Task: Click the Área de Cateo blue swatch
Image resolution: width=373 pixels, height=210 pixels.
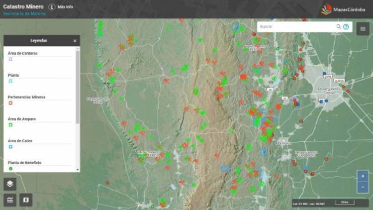Action: coord(10,147)
